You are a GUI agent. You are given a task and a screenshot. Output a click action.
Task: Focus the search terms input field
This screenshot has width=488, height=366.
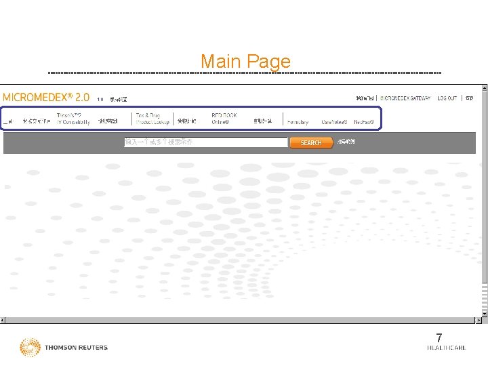click(x=206, y=142)
